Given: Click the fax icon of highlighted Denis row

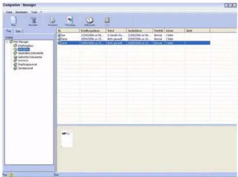Looking at the screenshot, I should pos(59,43).
